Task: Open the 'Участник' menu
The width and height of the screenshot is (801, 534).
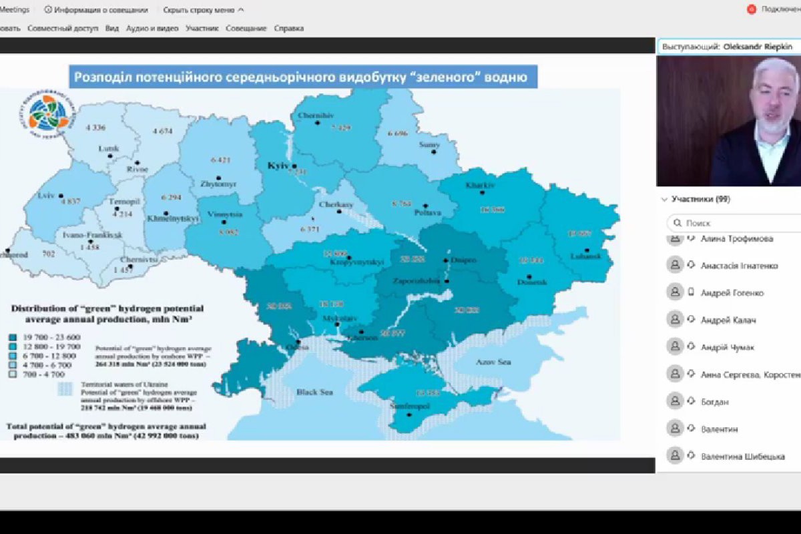Action: 202,28
